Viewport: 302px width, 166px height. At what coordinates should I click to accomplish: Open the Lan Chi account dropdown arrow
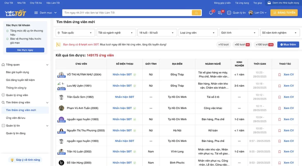266,13
